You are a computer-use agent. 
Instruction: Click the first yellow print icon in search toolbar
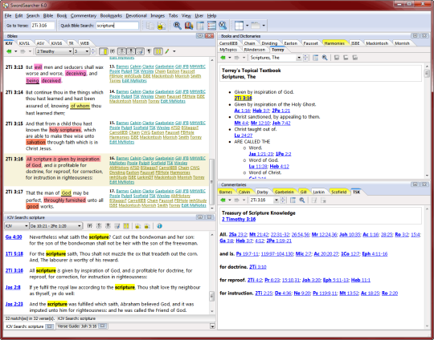(137, 226)
